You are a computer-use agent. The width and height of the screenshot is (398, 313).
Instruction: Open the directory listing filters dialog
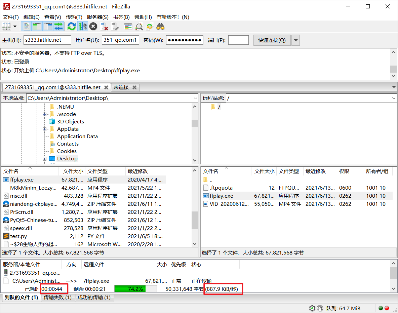(128, 27)
